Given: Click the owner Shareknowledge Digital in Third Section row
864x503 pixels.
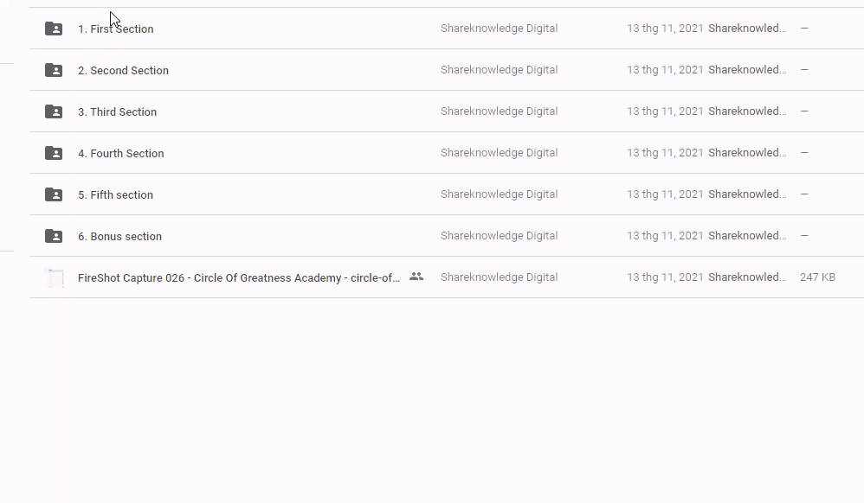Looking at the screenshot, I should (x=500, y=111).
